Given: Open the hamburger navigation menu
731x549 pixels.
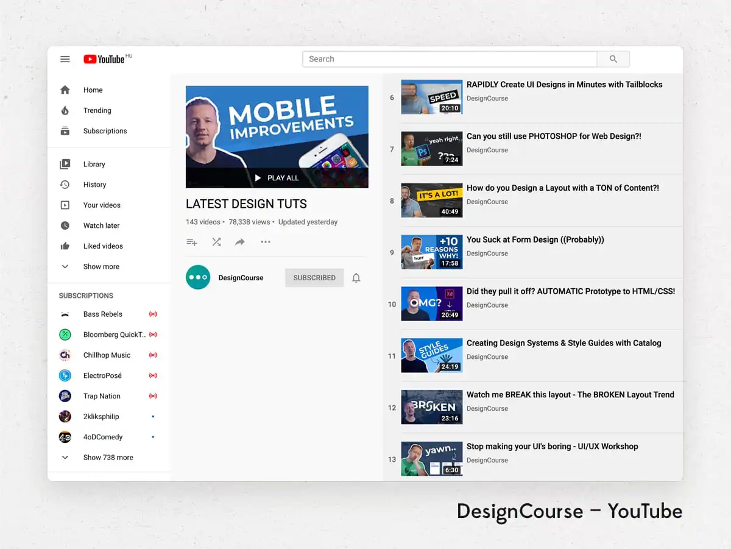Looking at the screenshot, I should click(65, 59).
